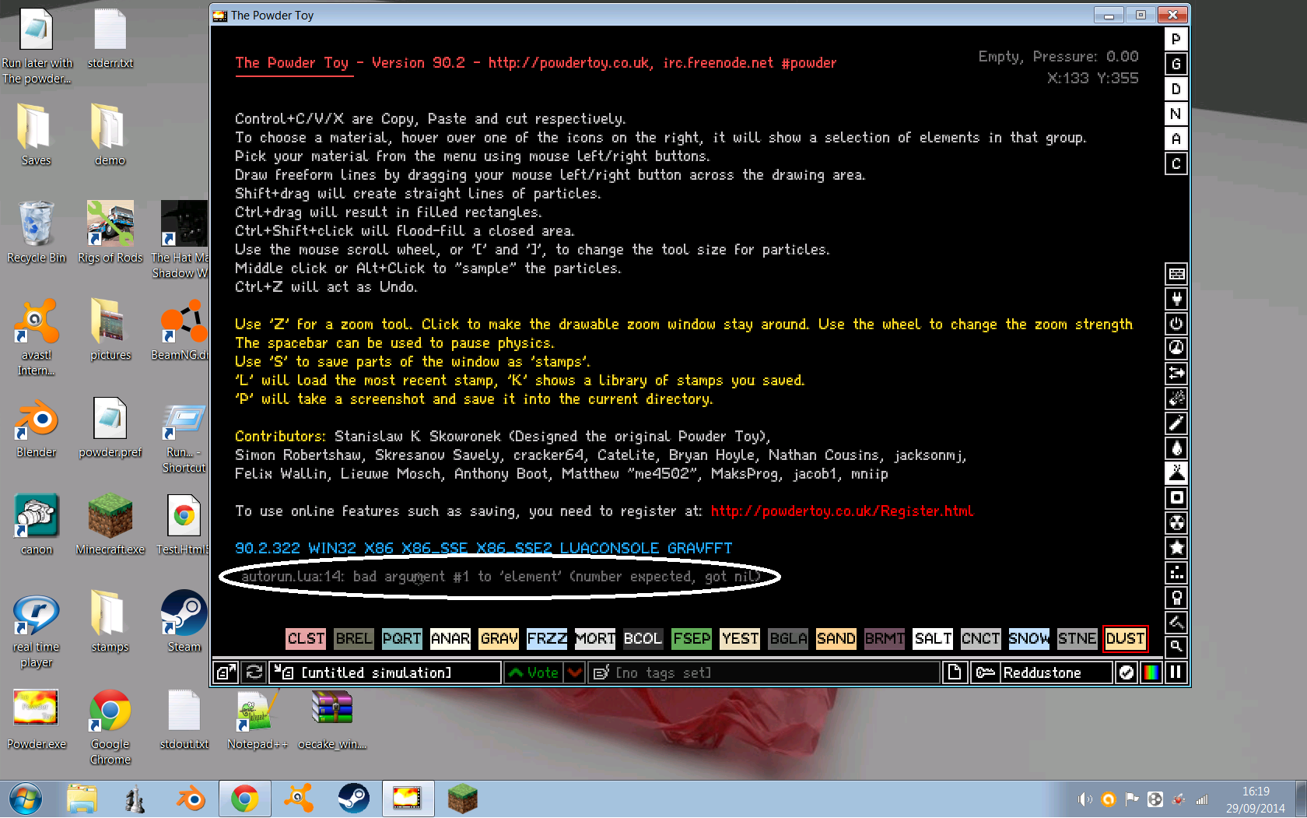Screen dimensions: 1307x818
Task: Pick the SAND element
Action: click(x=836, y=639)
